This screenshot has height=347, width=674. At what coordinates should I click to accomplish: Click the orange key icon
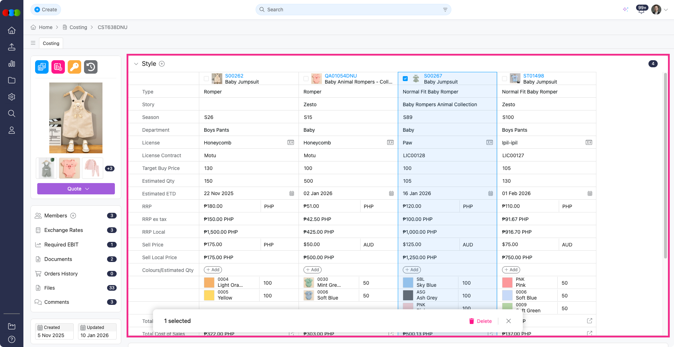(74, 67)
